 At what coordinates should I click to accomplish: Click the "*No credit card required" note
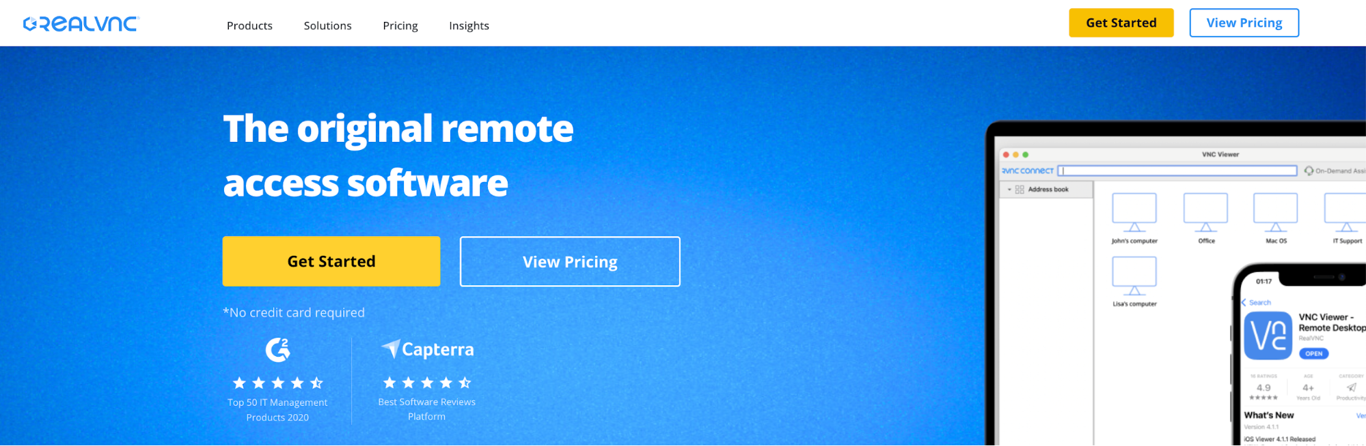294,312
